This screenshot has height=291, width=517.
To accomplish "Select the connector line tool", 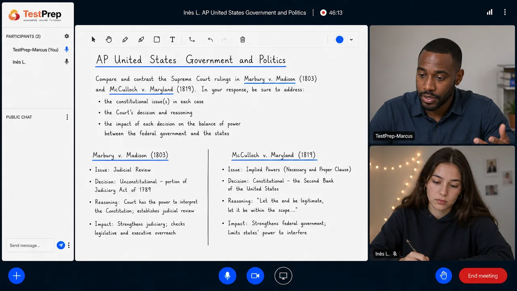I will pyautogui.click(x=192, y=40).
